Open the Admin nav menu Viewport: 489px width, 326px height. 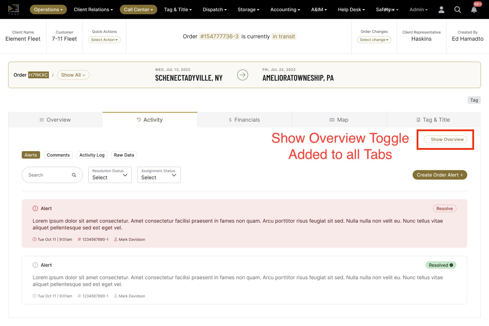click(419, 9)
